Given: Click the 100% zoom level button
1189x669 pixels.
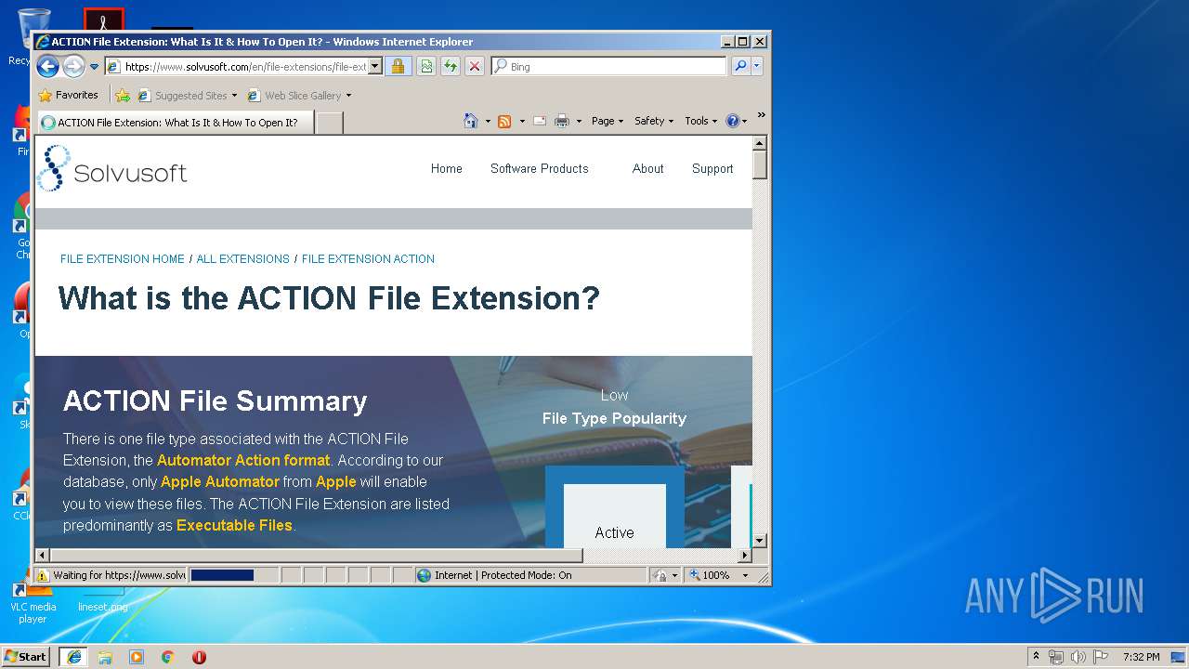Looking at the screenshot, I should click(710, 575).
